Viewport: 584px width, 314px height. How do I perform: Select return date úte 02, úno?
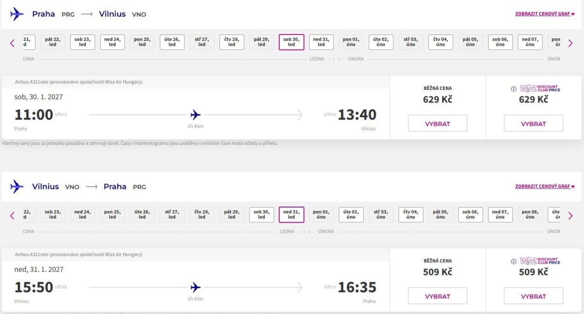(x=351, y=214)
